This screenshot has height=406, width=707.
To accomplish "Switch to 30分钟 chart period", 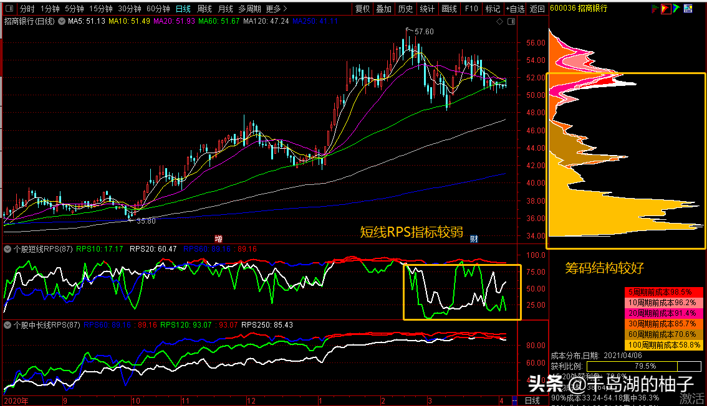I will point(130,9).
